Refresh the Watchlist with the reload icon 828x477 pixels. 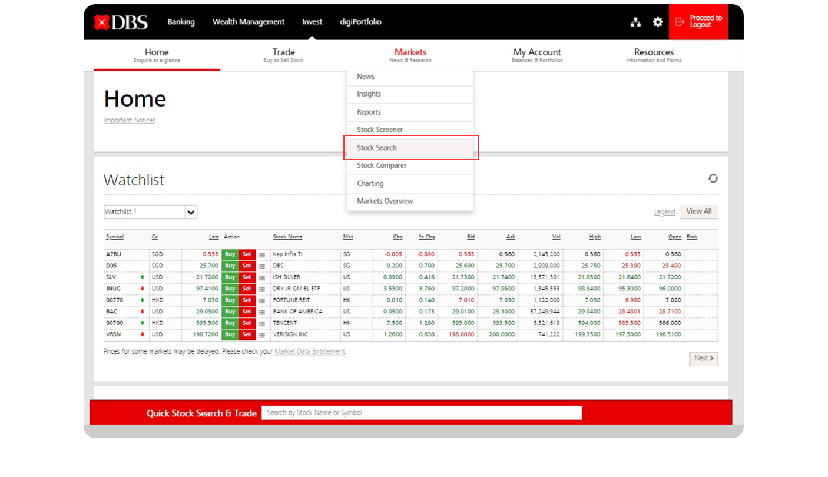coord(713,178)
